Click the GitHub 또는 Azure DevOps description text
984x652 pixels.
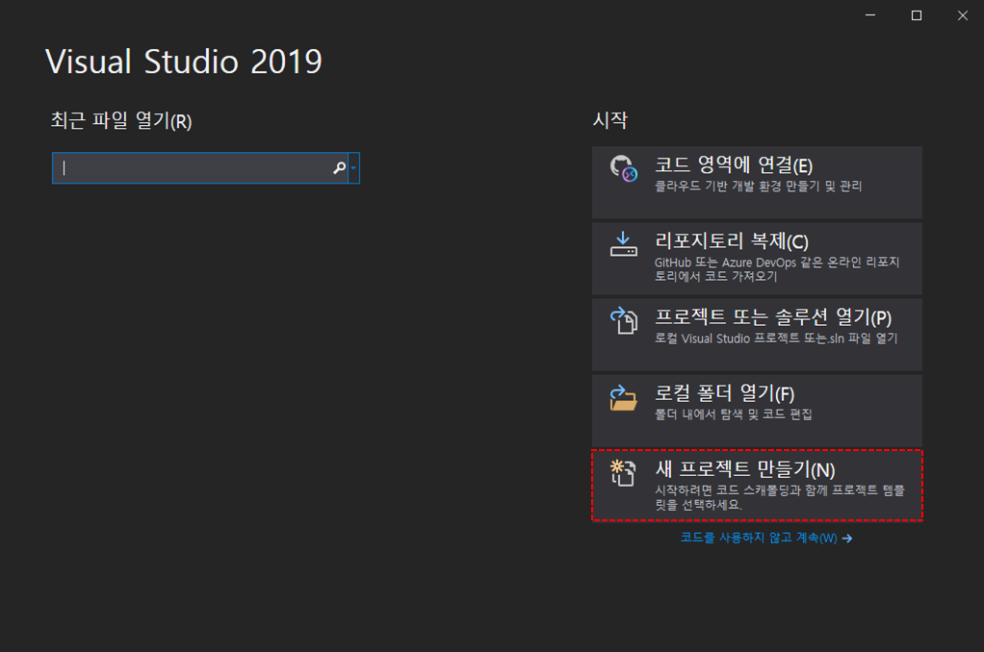click(777, 269)
